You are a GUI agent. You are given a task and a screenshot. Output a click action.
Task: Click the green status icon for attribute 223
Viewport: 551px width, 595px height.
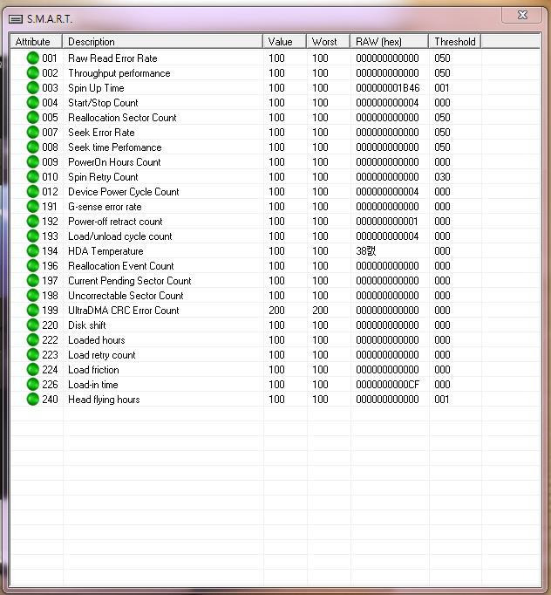pos(33,354)
